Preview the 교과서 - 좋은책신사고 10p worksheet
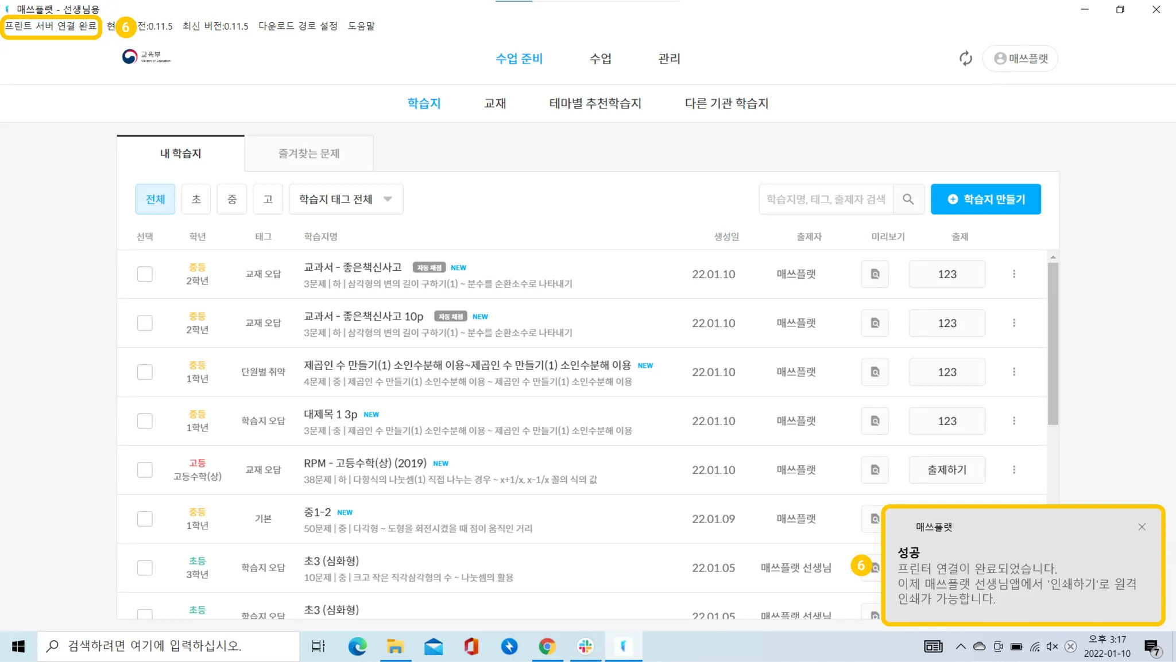This screenshot has height=662, width=1176. [875, 323]
